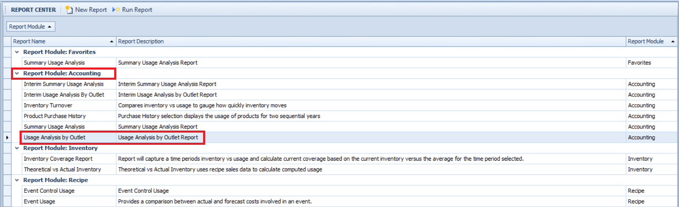Select the Interim Summary Usage Analysis report
Screen dimensions: 679x207
point(64,84)
